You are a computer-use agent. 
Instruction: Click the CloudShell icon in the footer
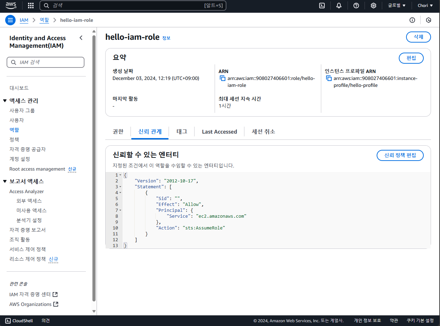point(8,321)
